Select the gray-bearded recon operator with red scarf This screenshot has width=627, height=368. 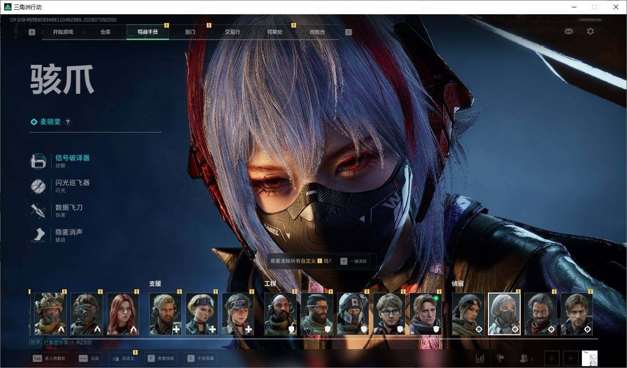pyautogui.click(x=540, y=314)
